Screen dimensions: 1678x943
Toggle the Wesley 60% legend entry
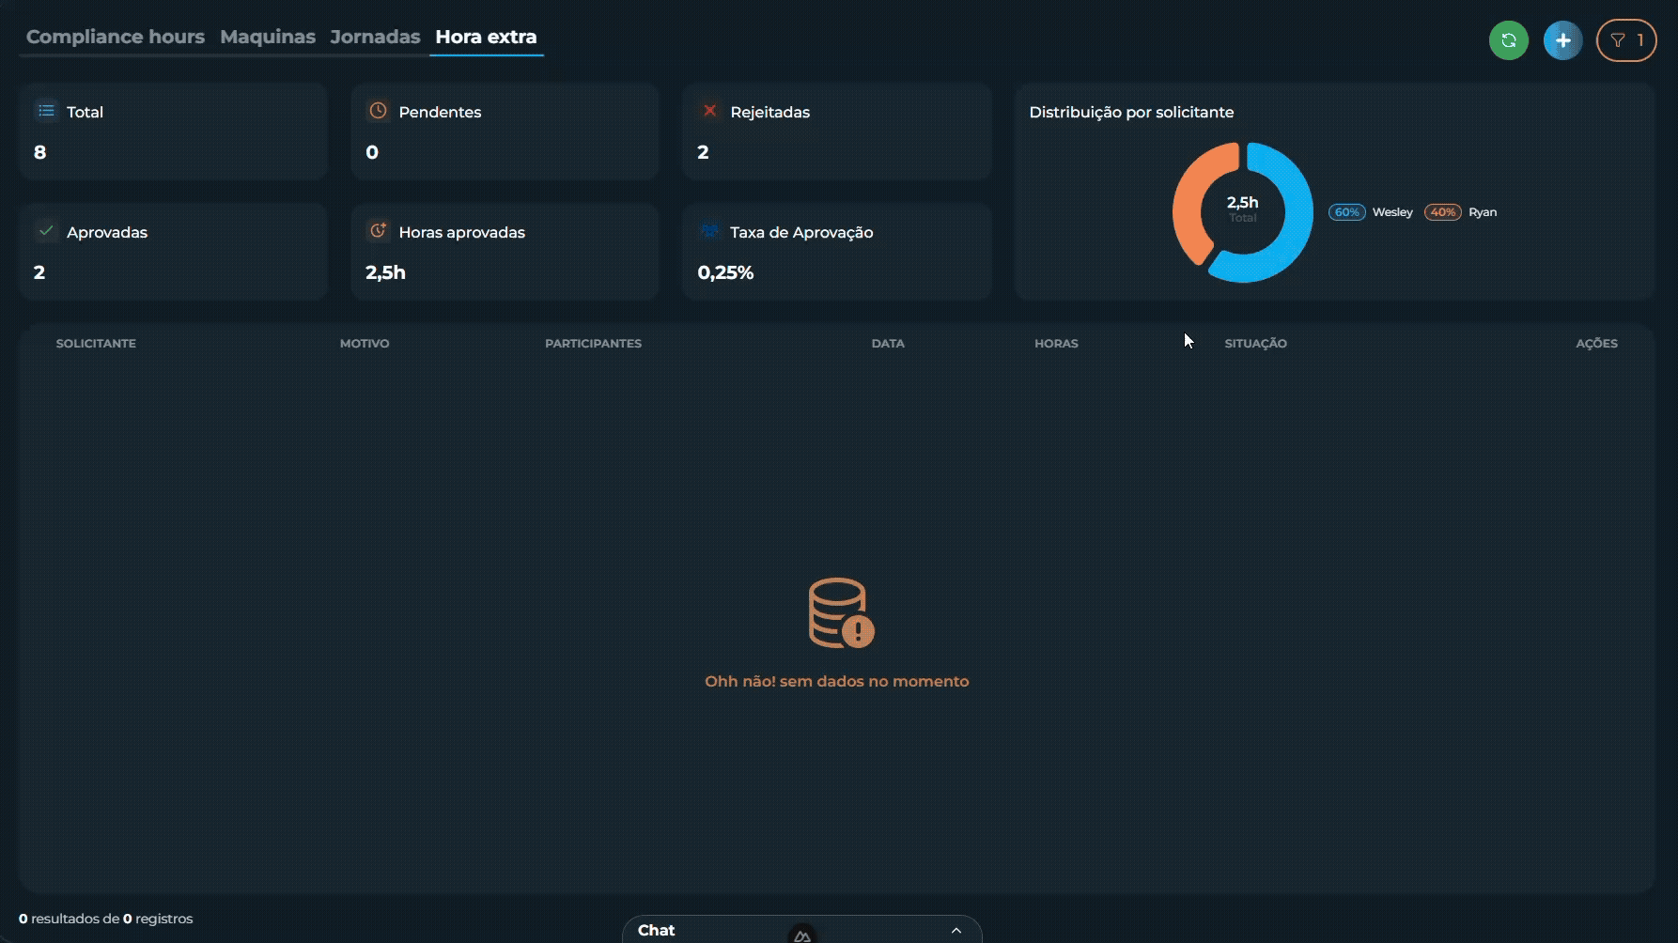click(1371, 212)
